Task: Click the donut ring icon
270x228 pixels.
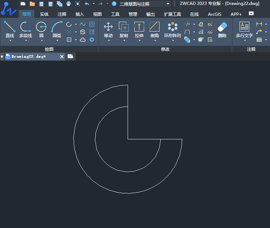Action: 92,40
